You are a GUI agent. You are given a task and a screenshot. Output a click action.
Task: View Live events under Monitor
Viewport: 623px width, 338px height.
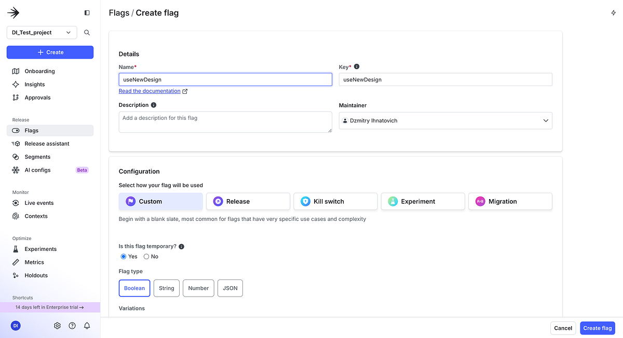38,203
